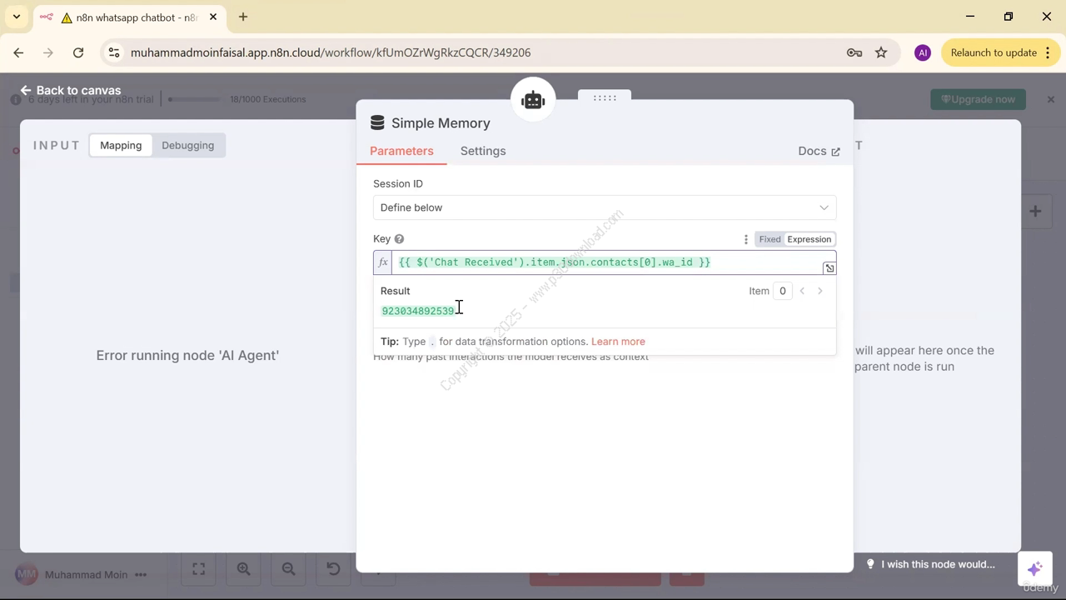Click the AI Agent robot icon
The width and height of the screenshot is (1066, 600).
tap(533, 100)
